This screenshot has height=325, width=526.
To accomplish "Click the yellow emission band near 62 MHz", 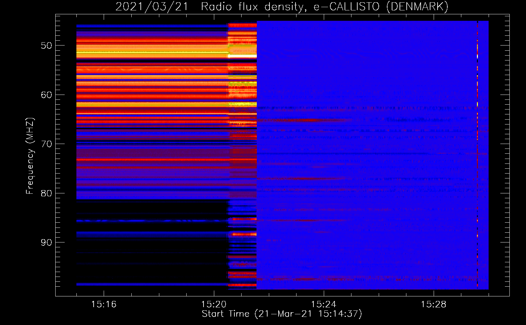I will point(166,104).
